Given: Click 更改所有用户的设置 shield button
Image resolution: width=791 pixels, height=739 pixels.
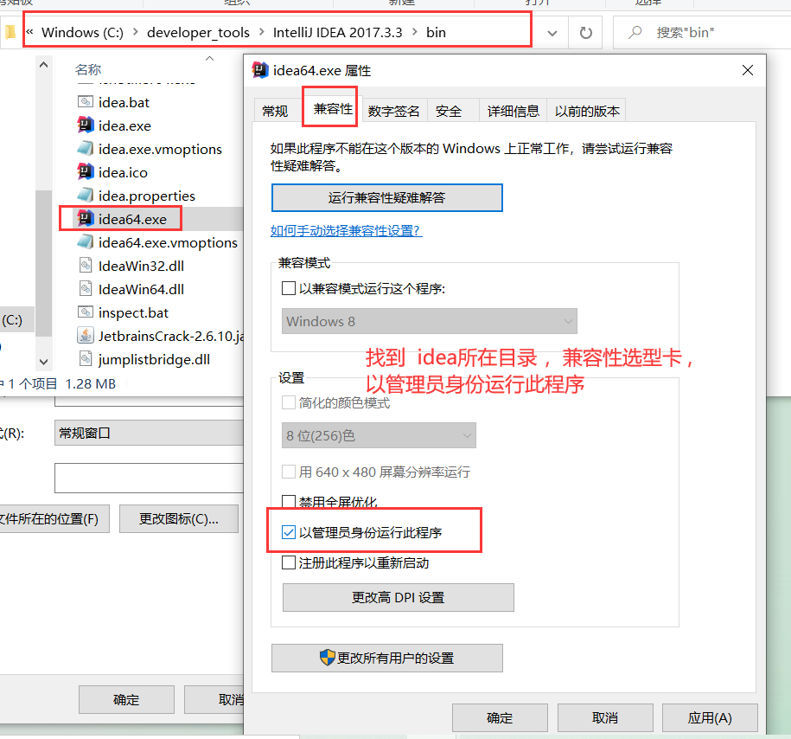Looking at the screenshot, I should (387, 658).
